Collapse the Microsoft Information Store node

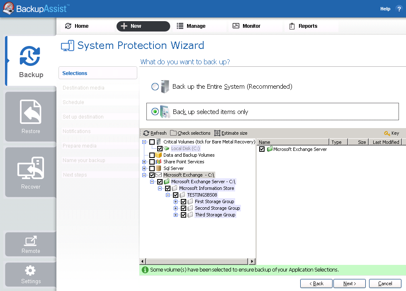[x=160, y=188]
